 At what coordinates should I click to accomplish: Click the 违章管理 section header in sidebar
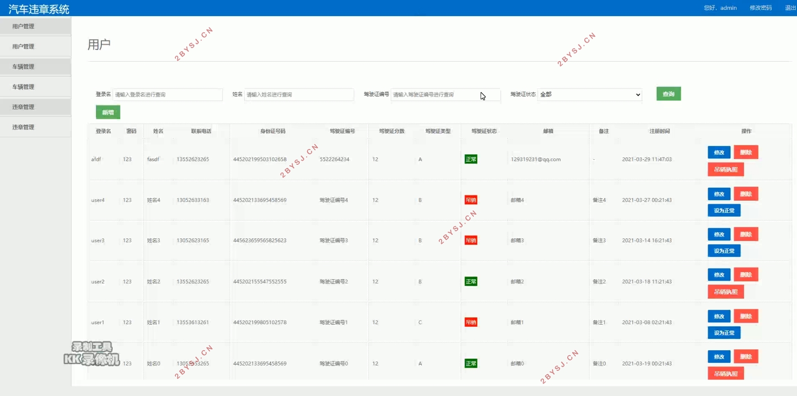[35, 107]
